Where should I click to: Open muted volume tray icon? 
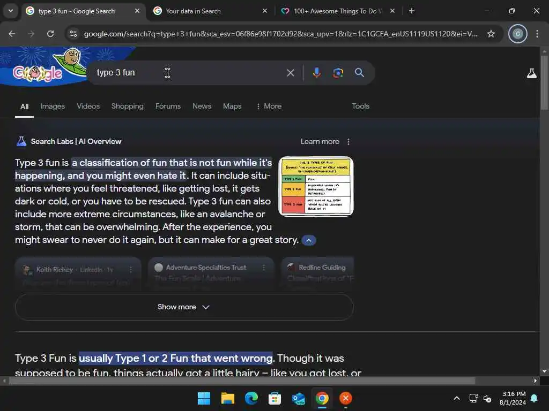pyautogui.click(x=487, y=398)
